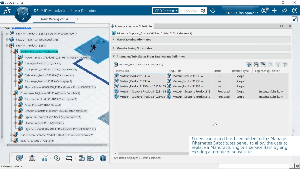Click the blue plus add icon in panel toolbar

(x=249, y=65)
